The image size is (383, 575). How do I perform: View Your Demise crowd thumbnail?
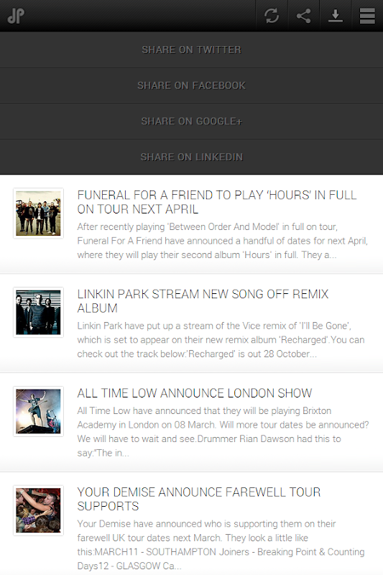click(39, 510)
